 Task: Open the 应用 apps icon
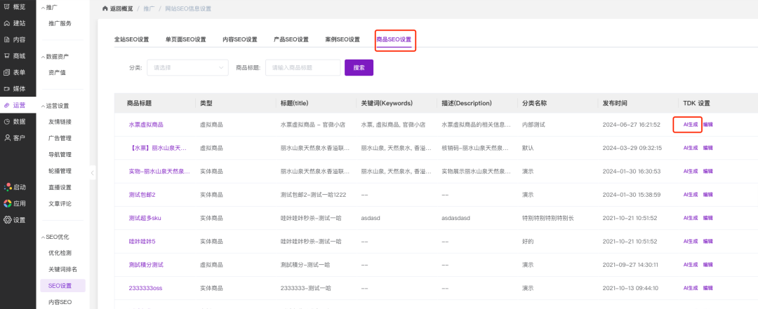[7, 203]
